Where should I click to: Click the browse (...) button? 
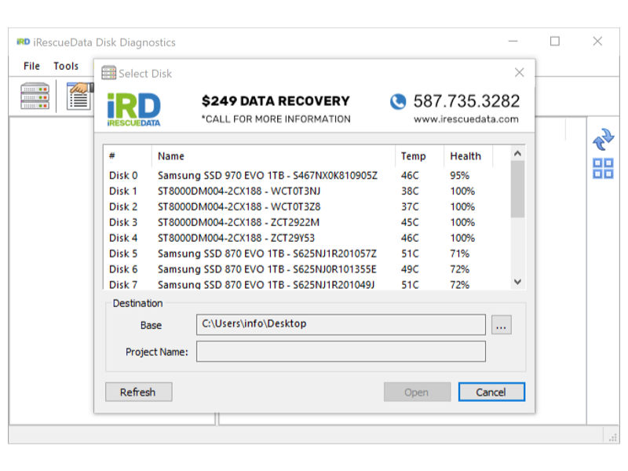501,325
